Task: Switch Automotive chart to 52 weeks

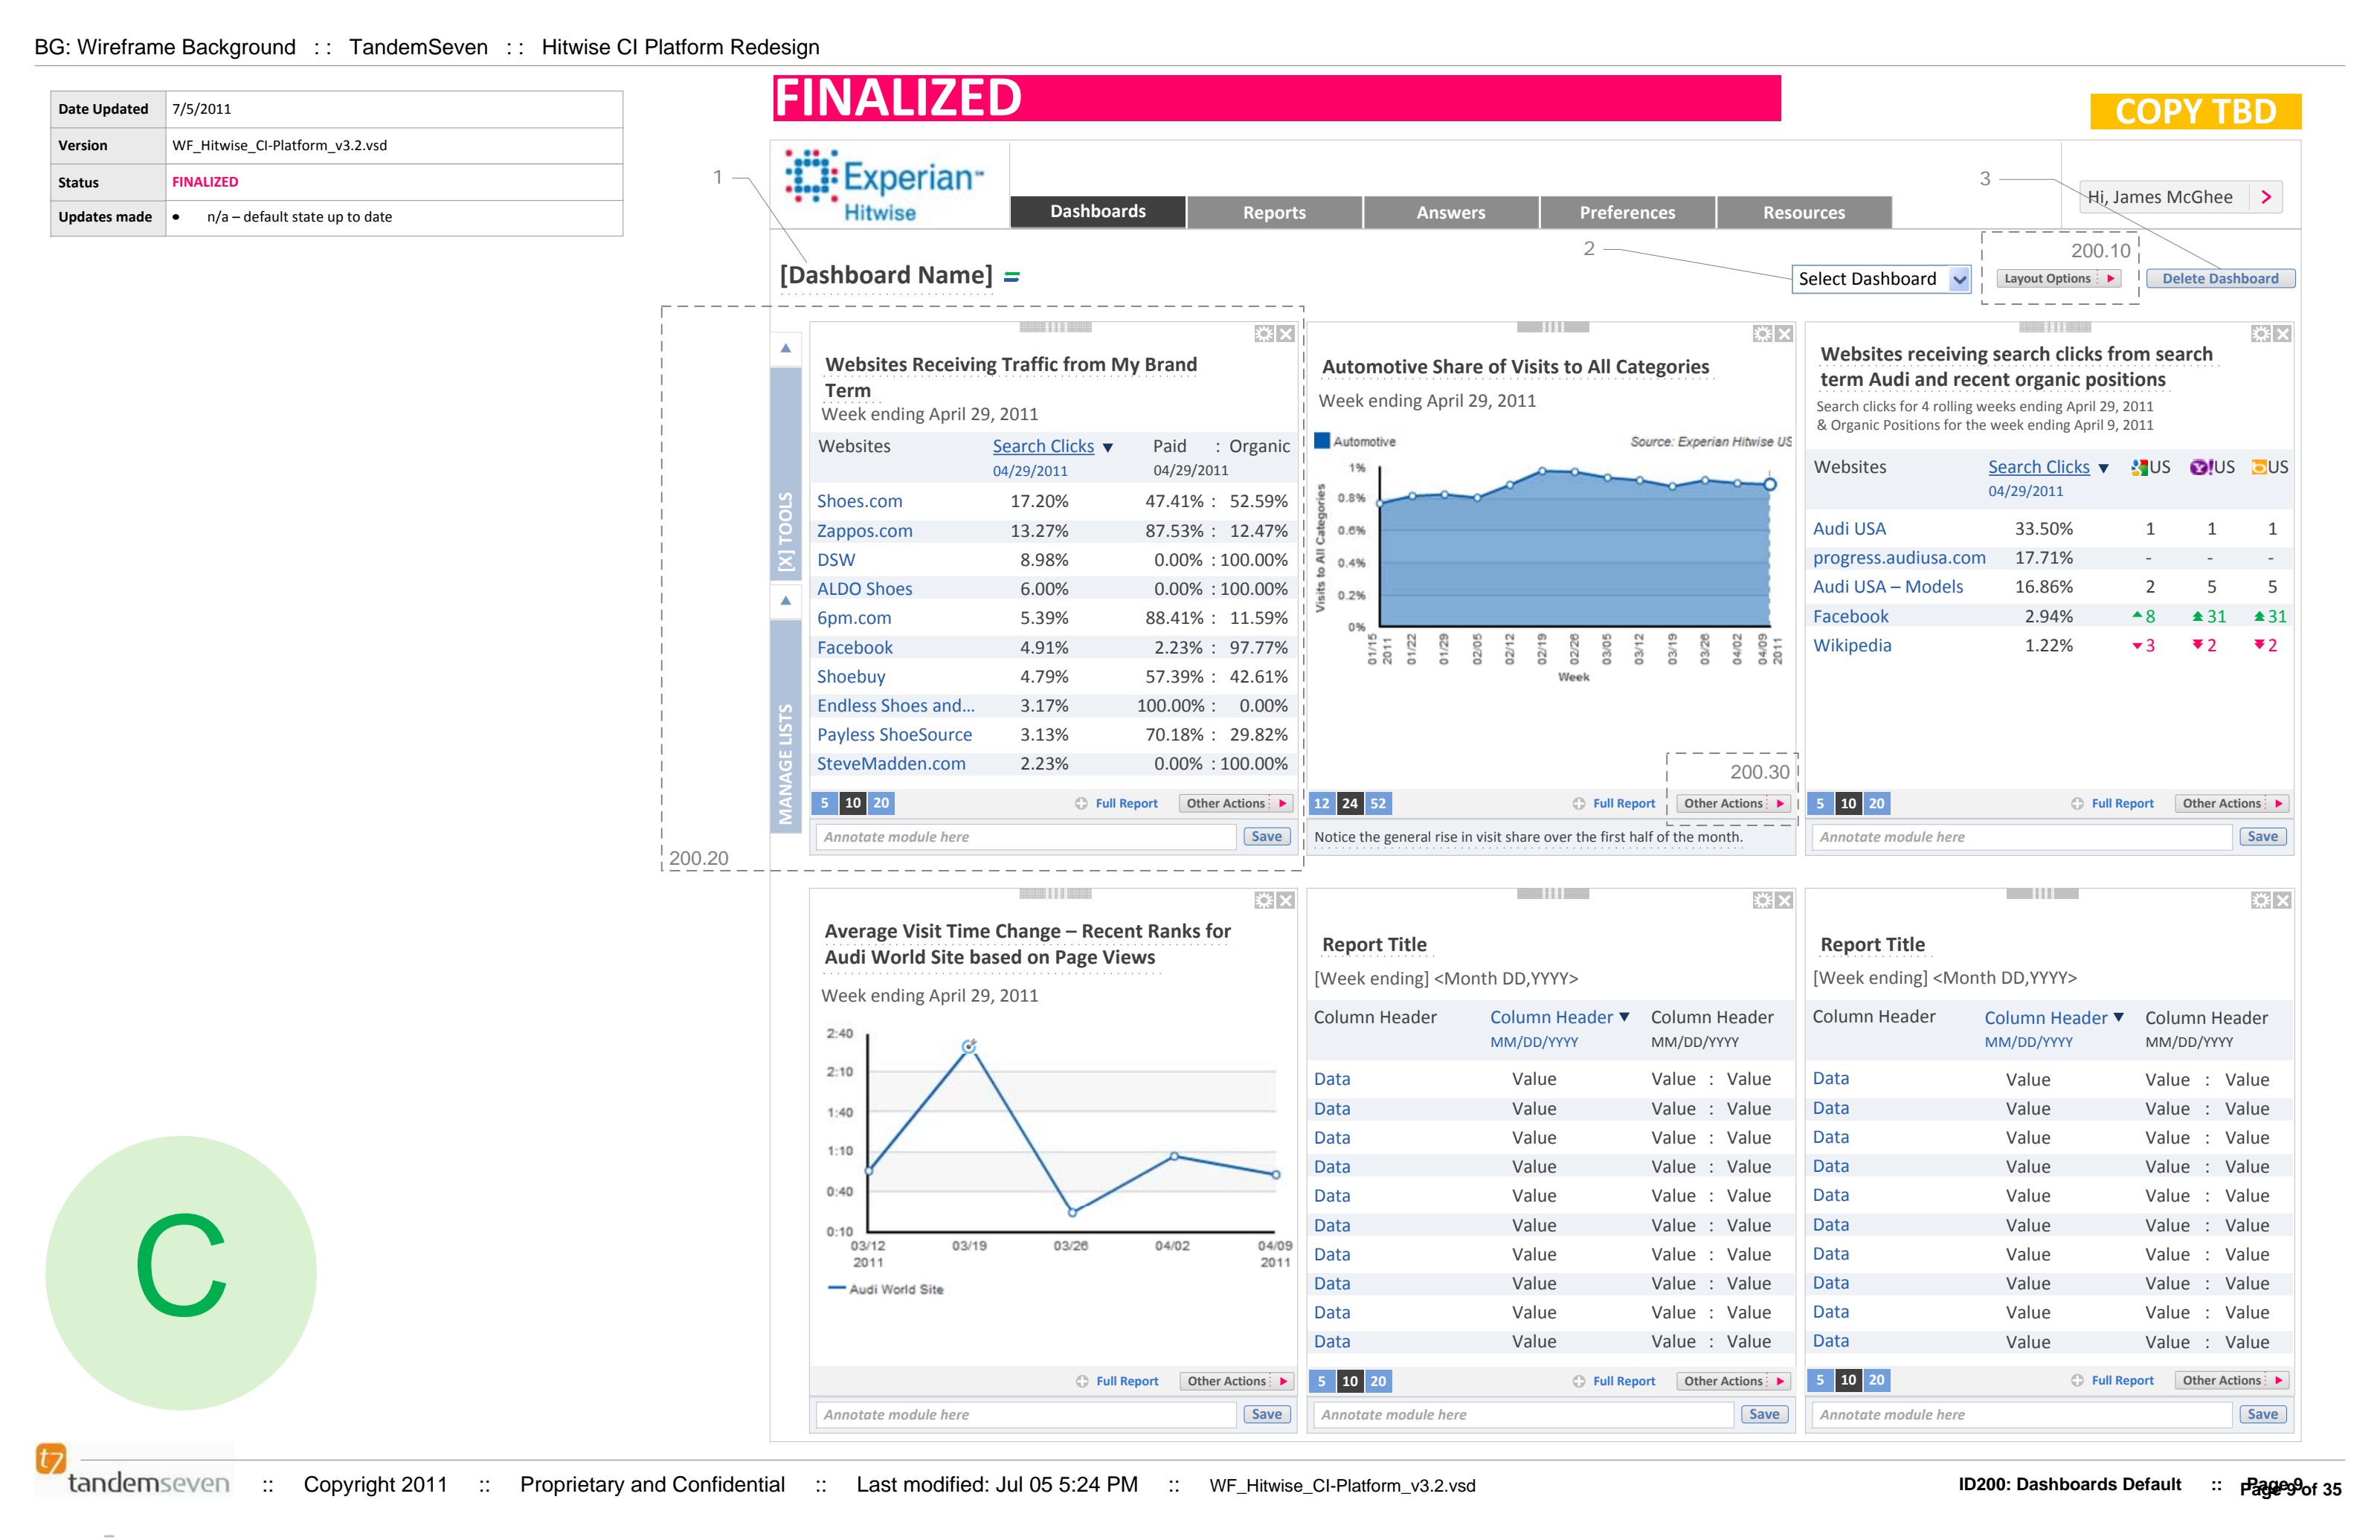Action: point(1378,804)
